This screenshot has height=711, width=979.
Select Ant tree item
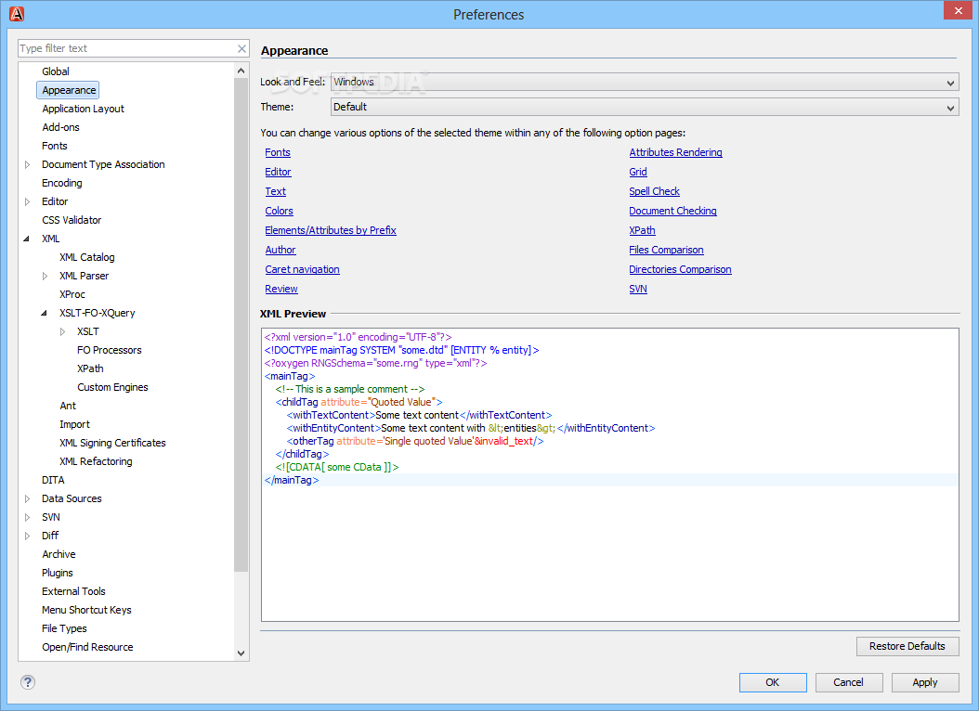68,406
